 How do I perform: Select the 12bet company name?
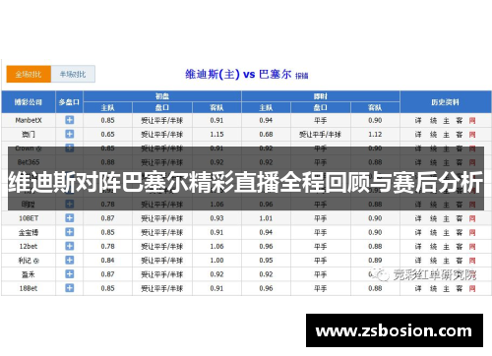(x=29, y=246)
